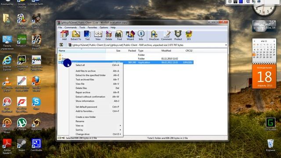
Task: Select the highlighted Application file row
Action: (126, 62)
